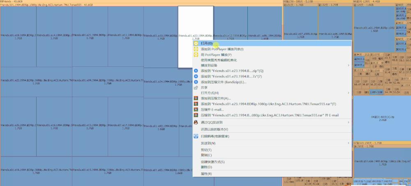Screen dimensions: 411x186
Task: Click the share icon beside 共享
Action: (196, 88)
